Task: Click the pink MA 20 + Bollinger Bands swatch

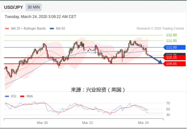Action: point(7,28)
